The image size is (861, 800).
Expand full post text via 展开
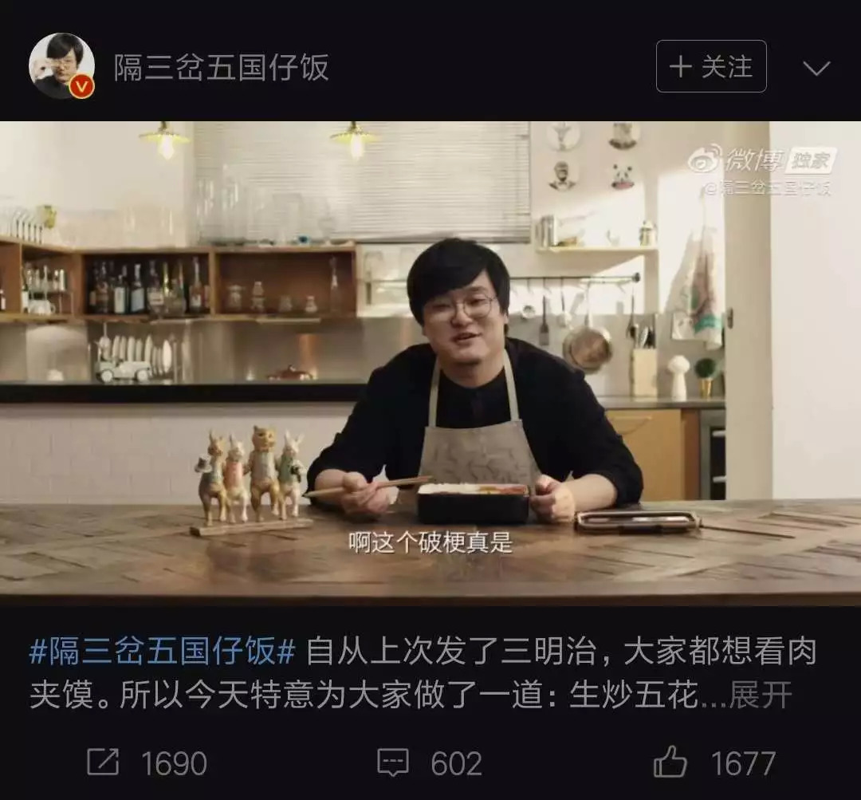coord(761,695)
